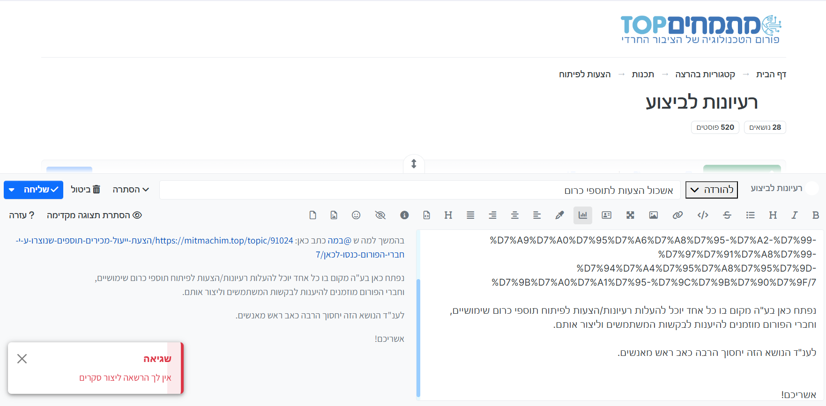Viewport: 826px width, 406px height.
Task: Go to תכנות breadcrumb
Action: pos(642,74)
